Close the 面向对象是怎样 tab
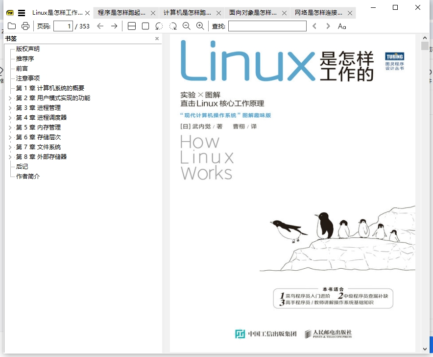Screen dimensions: 433x357 (284, 13)
